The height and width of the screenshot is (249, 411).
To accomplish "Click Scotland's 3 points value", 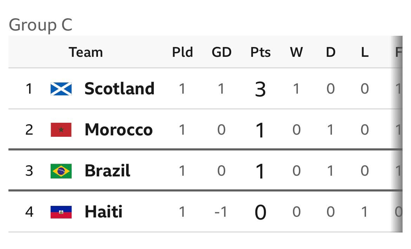I will (x=260, y=89).
